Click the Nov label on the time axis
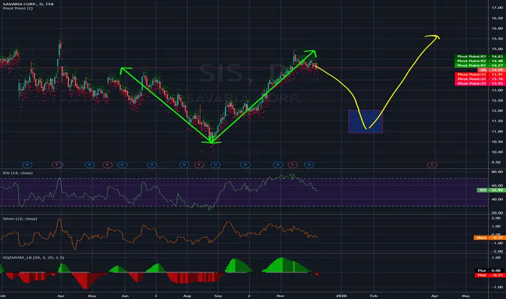This screenshot has height=299, width=506. point(281,296)
